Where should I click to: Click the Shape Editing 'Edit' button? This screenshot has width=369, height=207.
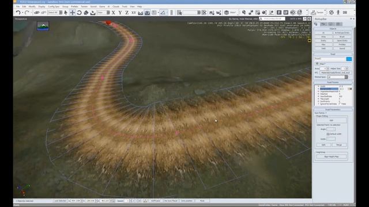[x=332, y=120]
